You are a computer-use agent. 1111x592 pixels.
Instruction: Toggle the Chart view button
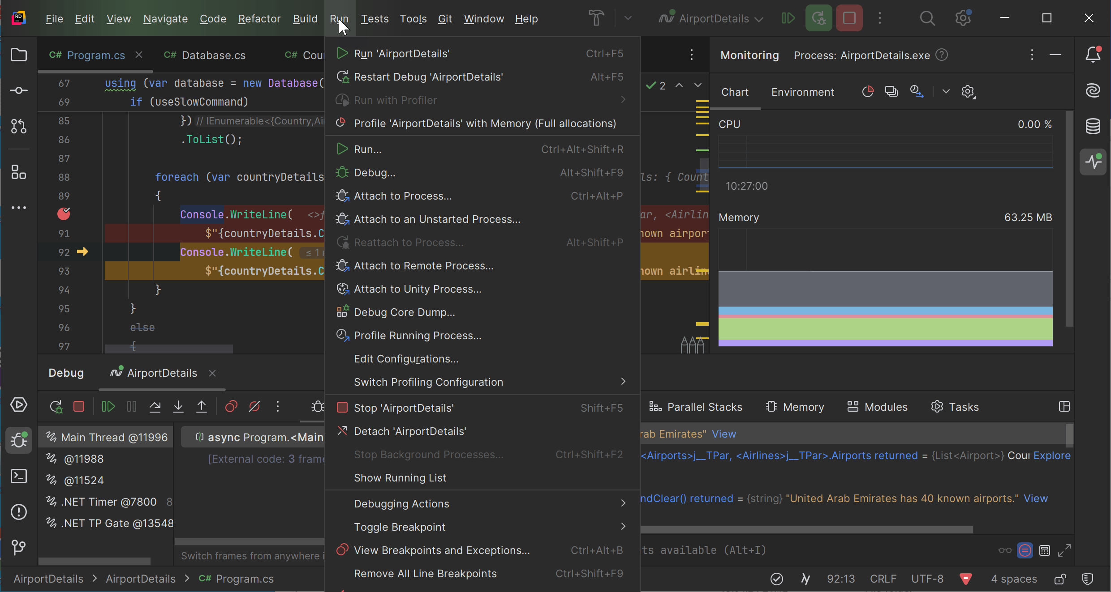(735, 92)
